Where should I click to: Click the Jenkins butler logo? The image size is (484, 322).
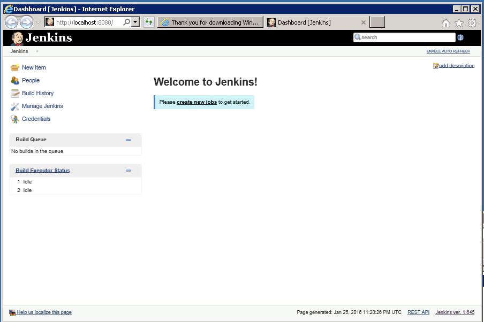click(x=16, y=37)
